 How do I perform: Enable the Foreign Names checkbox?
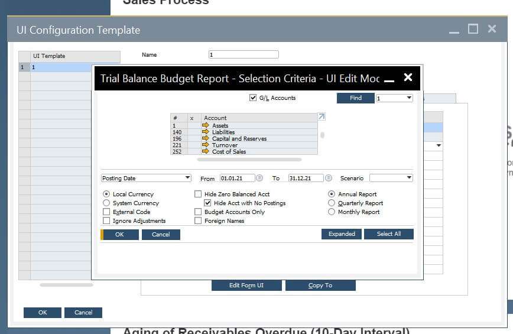pos(198,221)
